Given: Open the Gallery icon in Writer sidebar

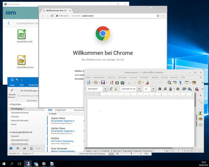Looking at the screenshot, I should [200, 119].
